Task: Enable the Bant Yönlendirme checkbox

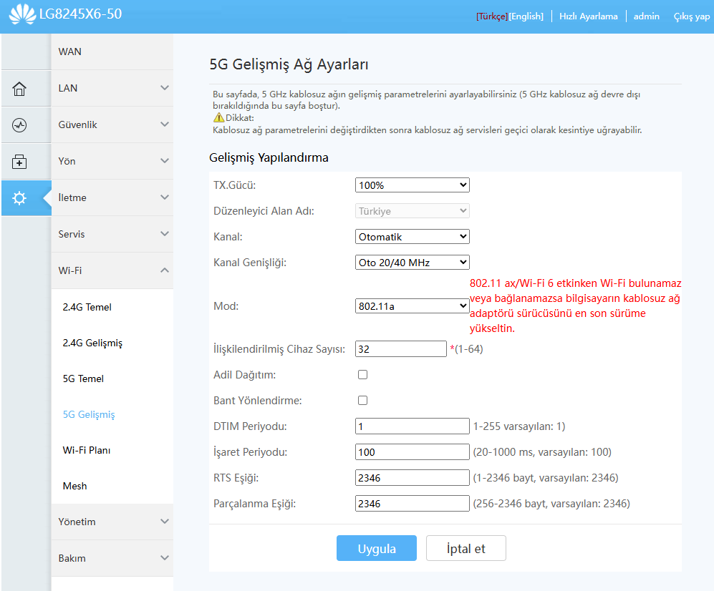Action: [x=362, y=401]
